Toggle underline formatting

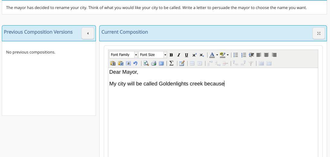coord(186,55)
